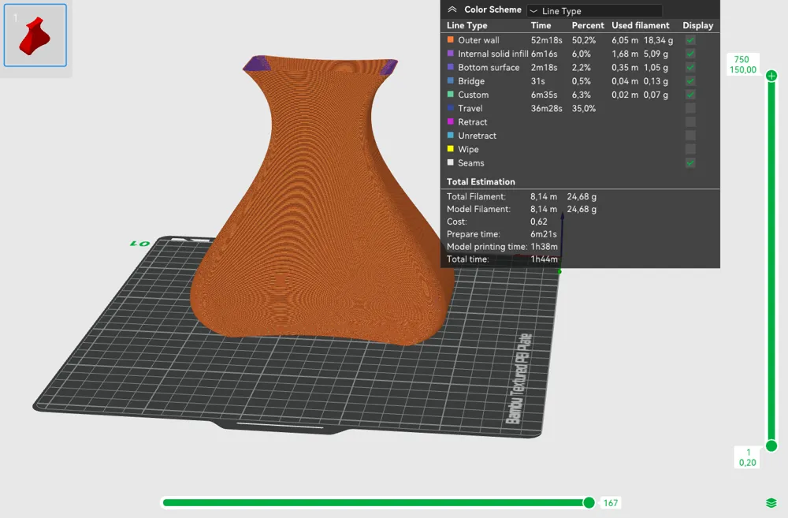Click the Unretract row label
Viewport: 788px width, 518px height.
[477, 136]
